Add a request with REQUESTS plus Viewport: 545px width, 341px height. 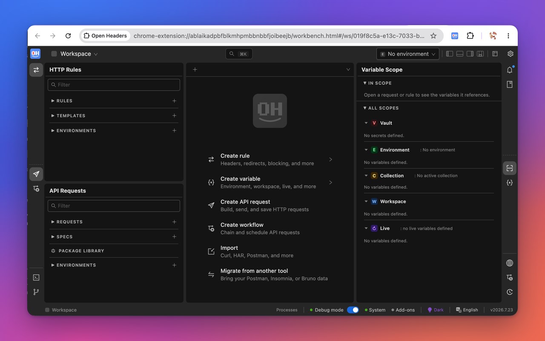coord(174,222)
